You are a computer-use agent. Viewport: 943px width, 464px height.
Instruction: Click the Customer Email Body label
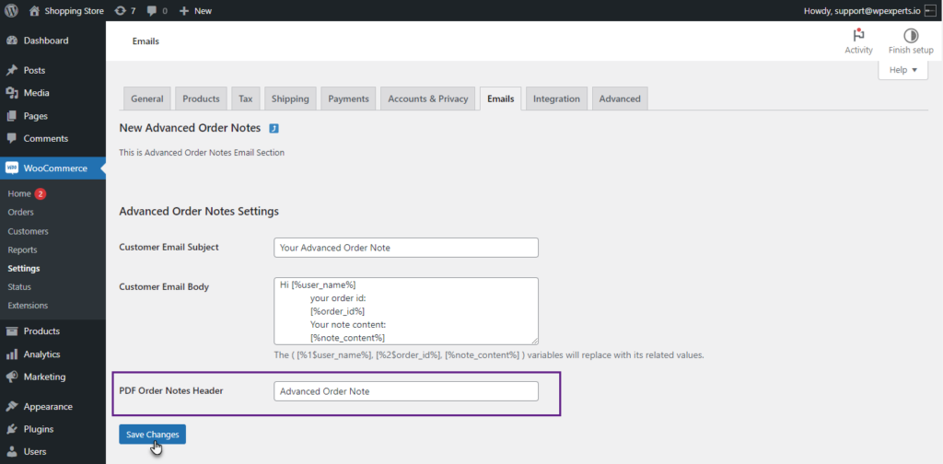click(164, 286)
